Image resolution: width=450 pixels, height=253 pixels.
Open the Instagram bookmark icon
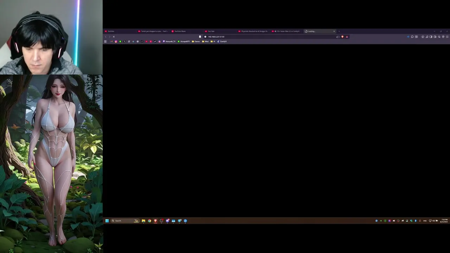click(116, 41)
